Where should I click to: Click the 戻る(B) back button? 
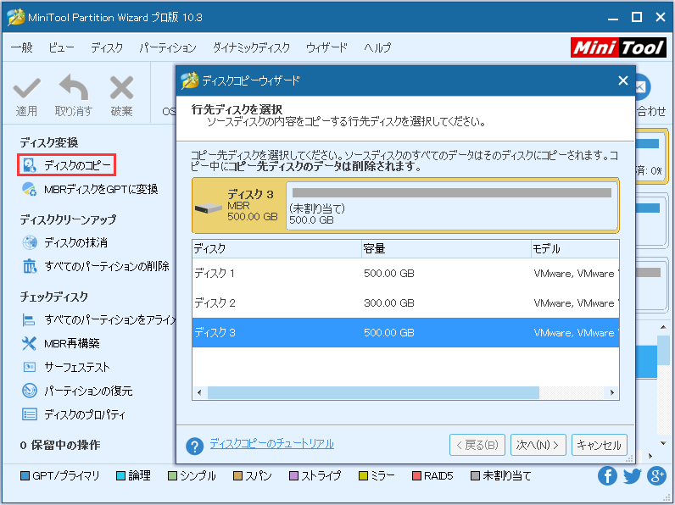click(477, 445)
